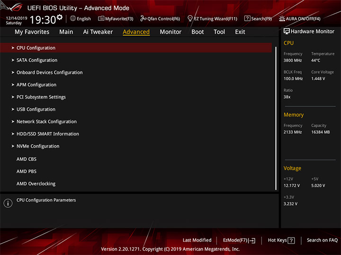
Task: Click the MyFavorite(F3) folder icon
Action: tap(101, 18)
